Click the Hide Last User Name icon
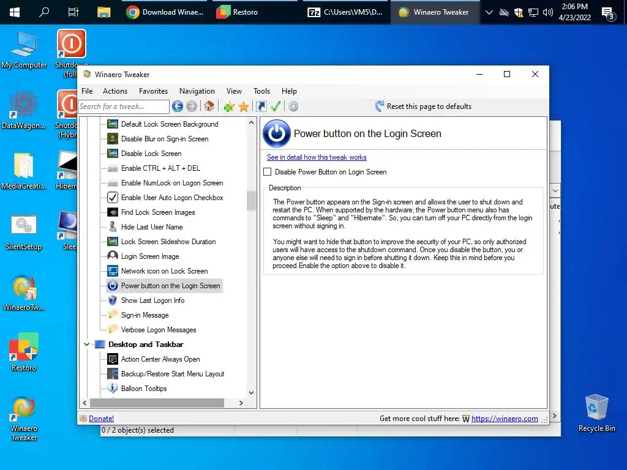 pyautogui.click(x=113, y=226)
